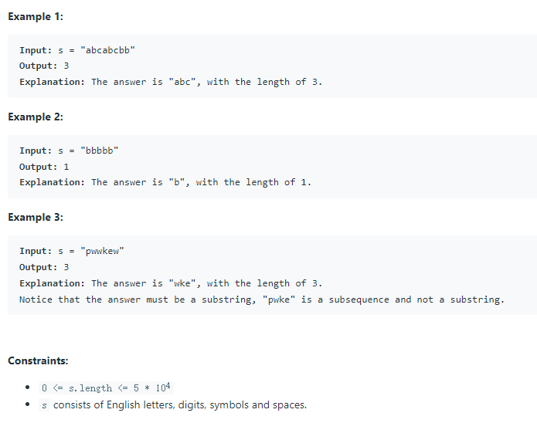Image resolution: width=537 pixels, height=423 pixels.
Task: Click the word "pwke" in the notice line
Action: [x=279, y=299]
